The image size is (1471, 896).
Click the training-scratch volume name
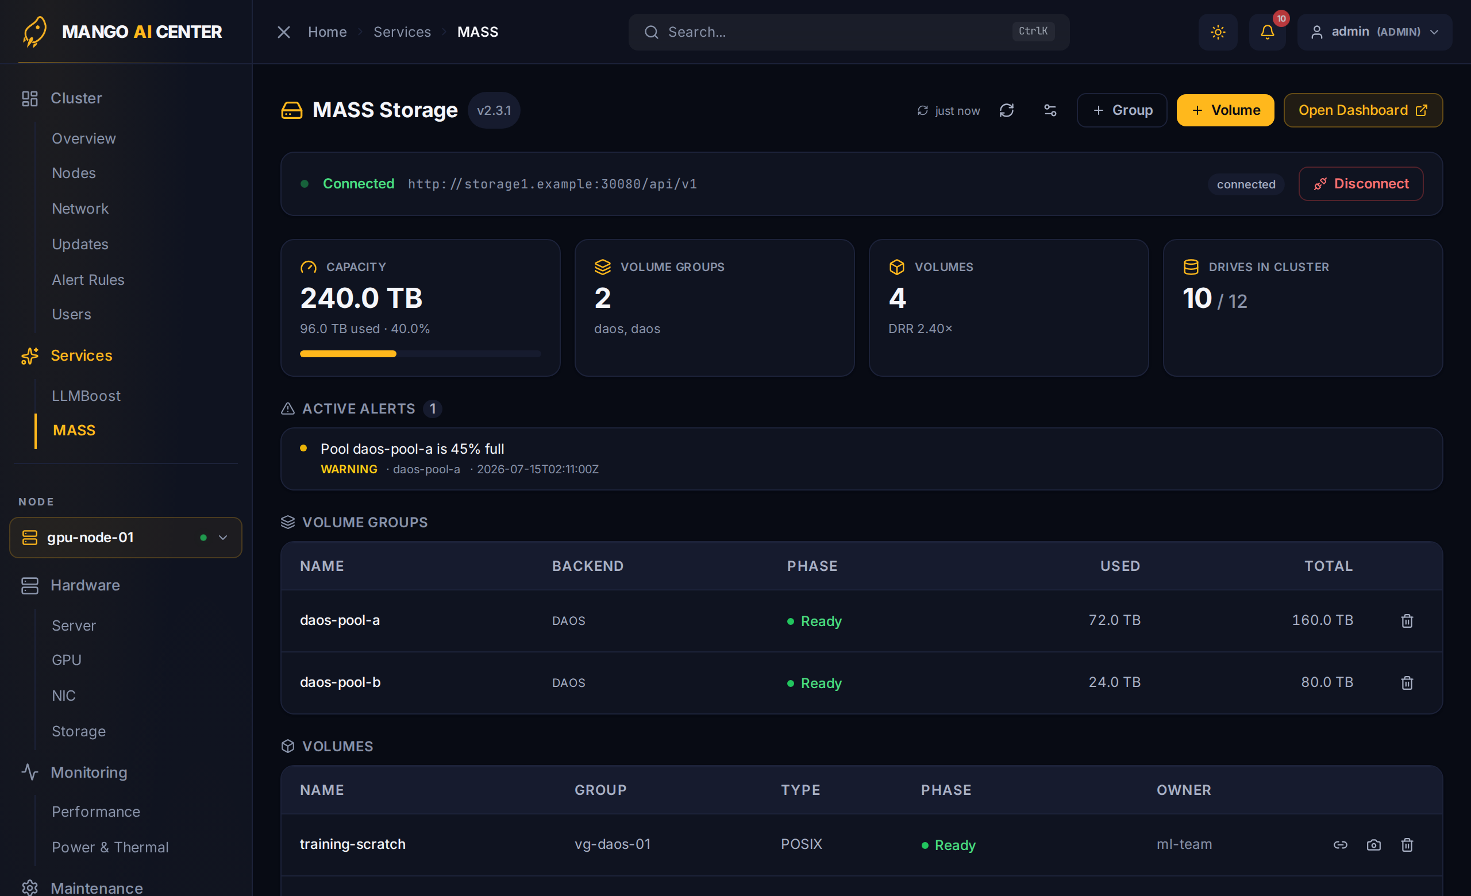[x=352, y=844]
